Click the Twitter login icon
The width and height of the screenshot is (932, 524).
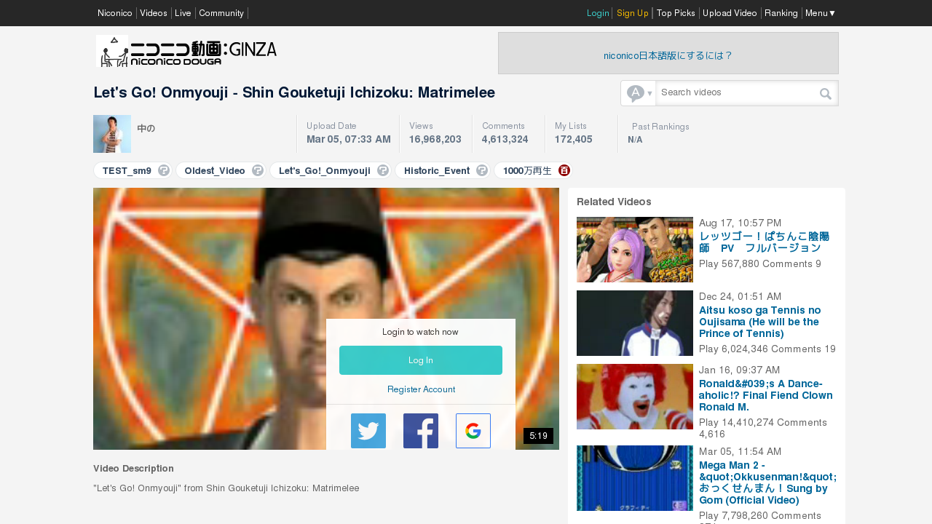(x=368, y=431)
